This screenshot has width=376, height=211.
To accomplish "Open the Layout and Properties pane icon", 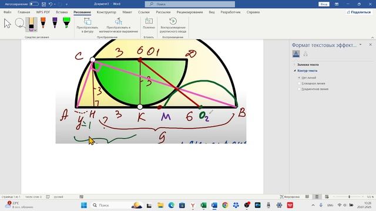I will coord(305,54).
